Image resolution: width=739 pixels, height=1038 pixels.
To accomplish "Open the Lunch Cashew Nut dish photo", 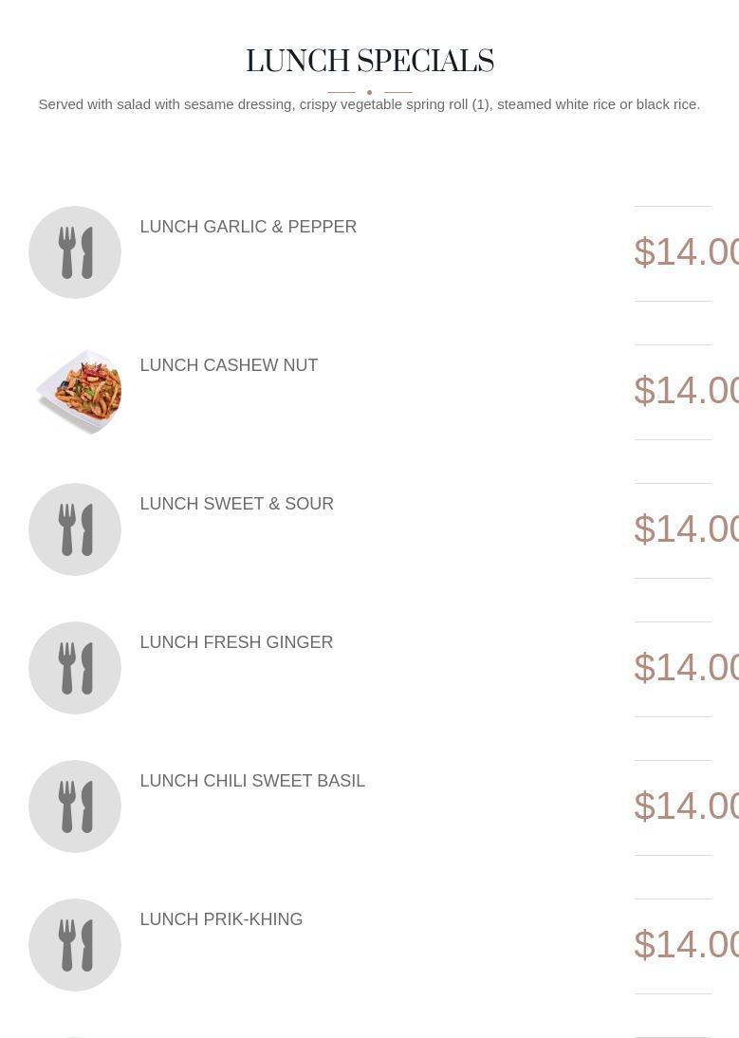I will (x=77, y=391).
